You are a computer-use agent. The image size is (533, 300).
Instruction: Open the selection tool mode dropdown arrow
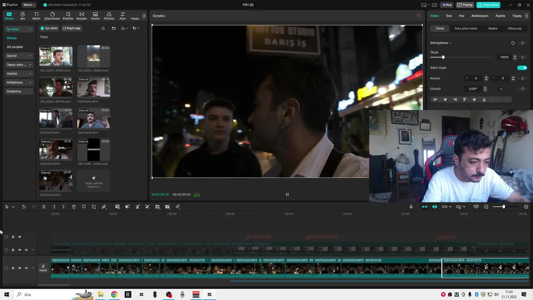13,207
